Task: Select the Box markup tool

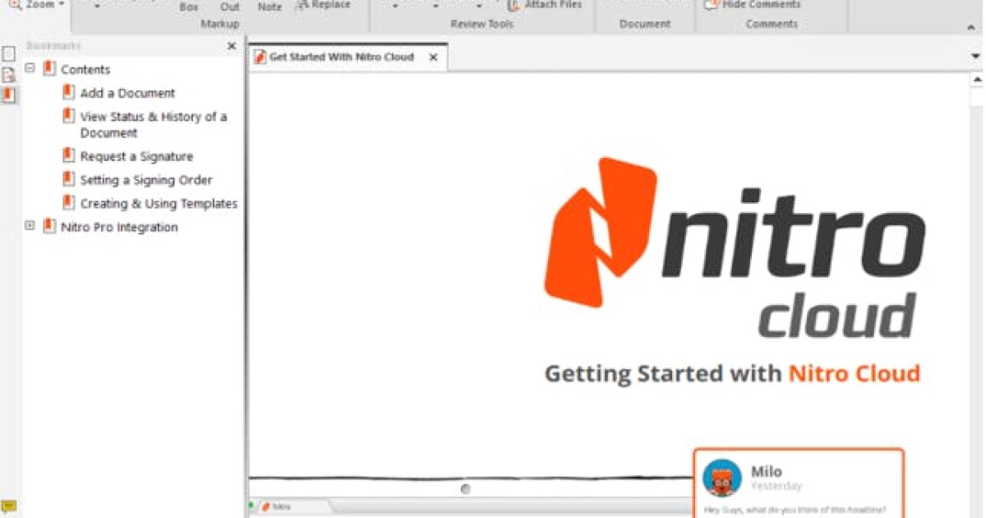Action: pos(188,6)
